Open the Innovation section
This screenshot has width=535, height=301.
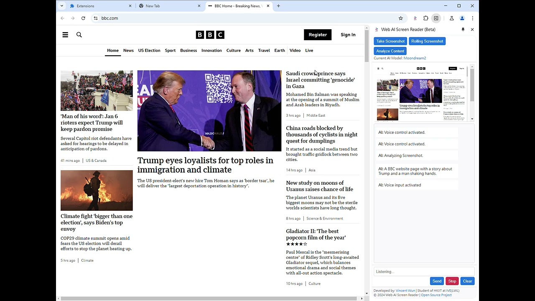[x=211, y=50]
